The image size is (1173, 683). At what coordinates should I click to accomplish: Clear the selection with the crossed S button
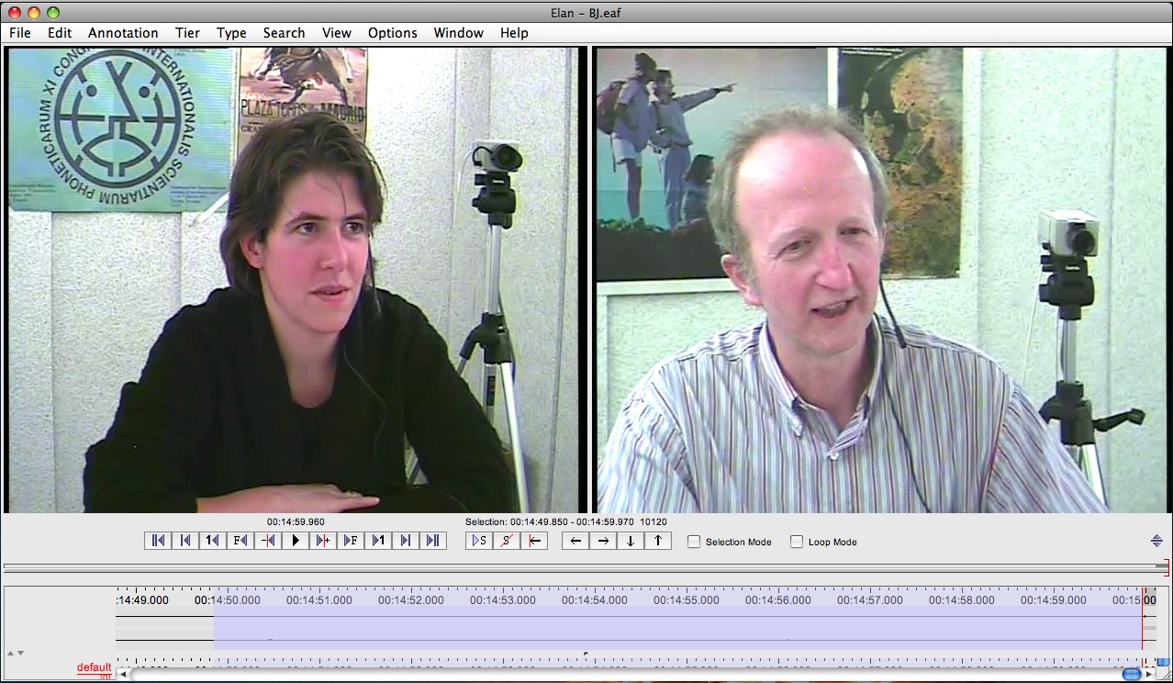coord(507,541)
